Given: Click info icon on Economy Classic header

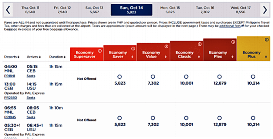Looking at the screenshot, I should tap(199, 44).
